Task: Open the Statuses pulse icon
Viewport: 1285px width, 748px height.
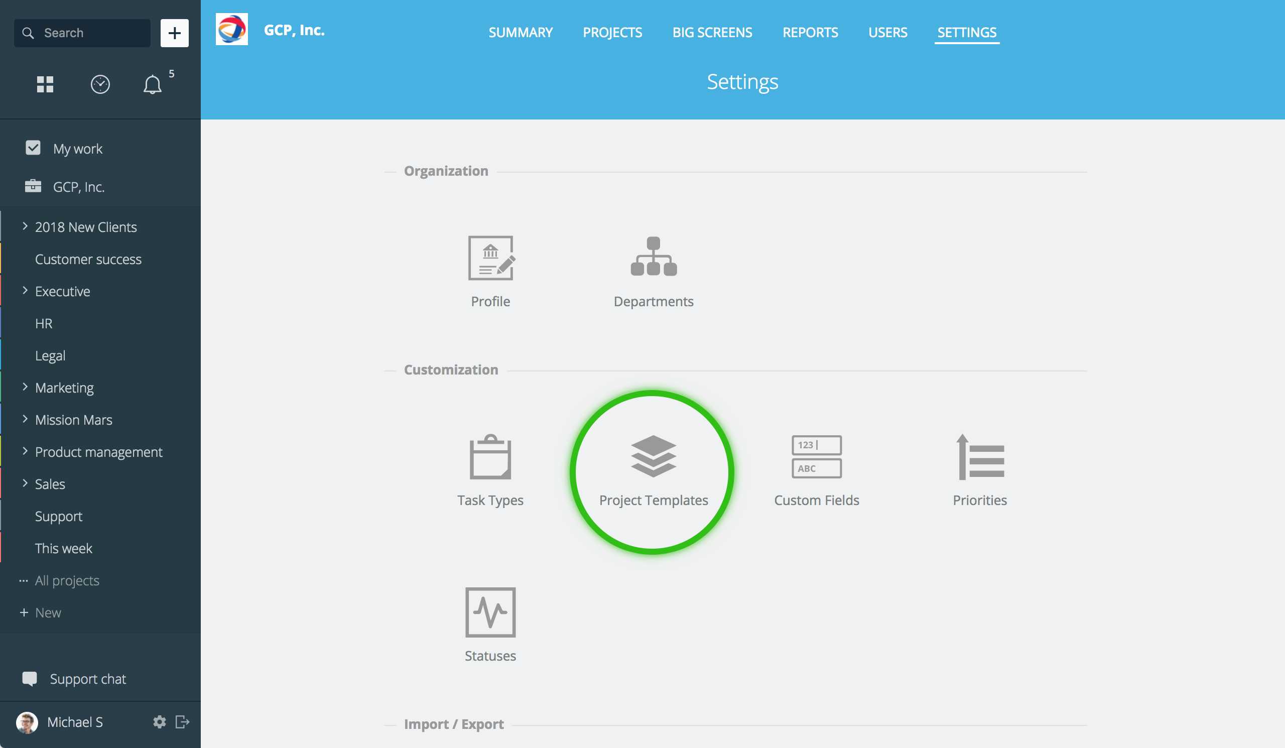Action: pyautogui.click(x=490, y=612)
